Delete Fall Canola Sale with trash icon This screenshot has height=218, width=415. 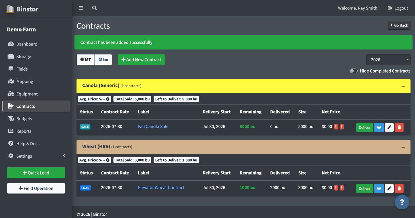[399, 127]
